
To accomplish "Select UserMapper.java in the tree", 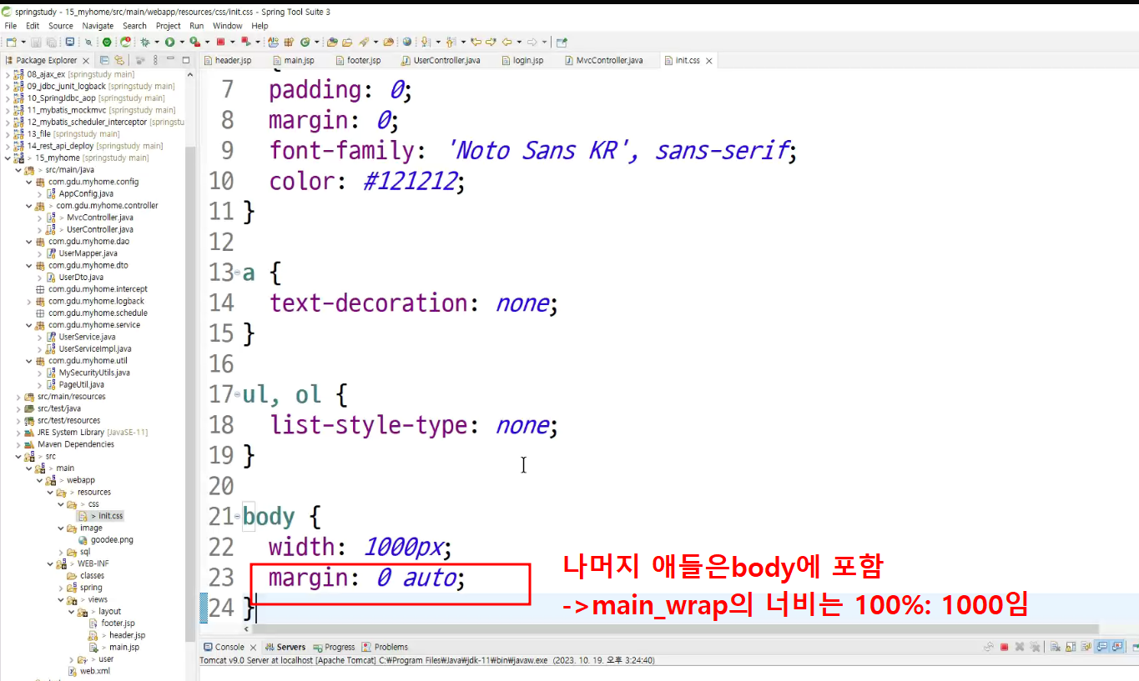I will click(88, 253).
